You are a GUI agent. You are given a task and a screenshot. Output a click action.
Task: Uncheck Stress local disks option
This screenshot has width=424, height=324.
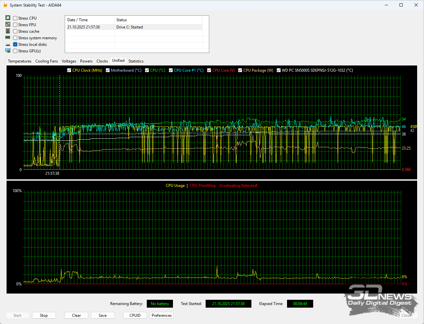point(15,45)
